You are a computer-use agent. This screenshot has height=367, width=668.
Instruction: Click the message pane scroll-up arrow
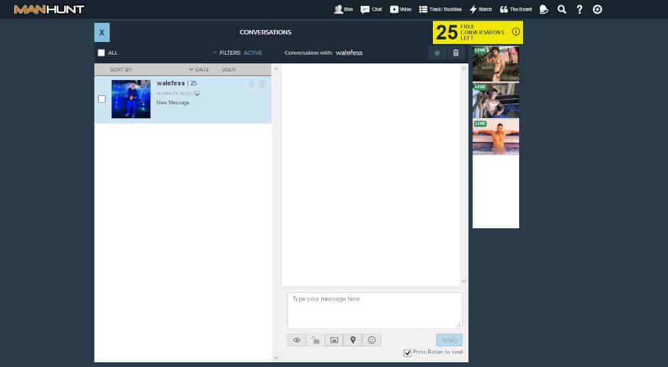pyautogui.click(x=464, y=69)
